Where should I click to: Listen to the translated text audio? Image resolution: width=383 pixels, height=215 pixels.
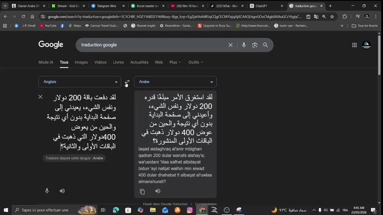tap(158, 191)
